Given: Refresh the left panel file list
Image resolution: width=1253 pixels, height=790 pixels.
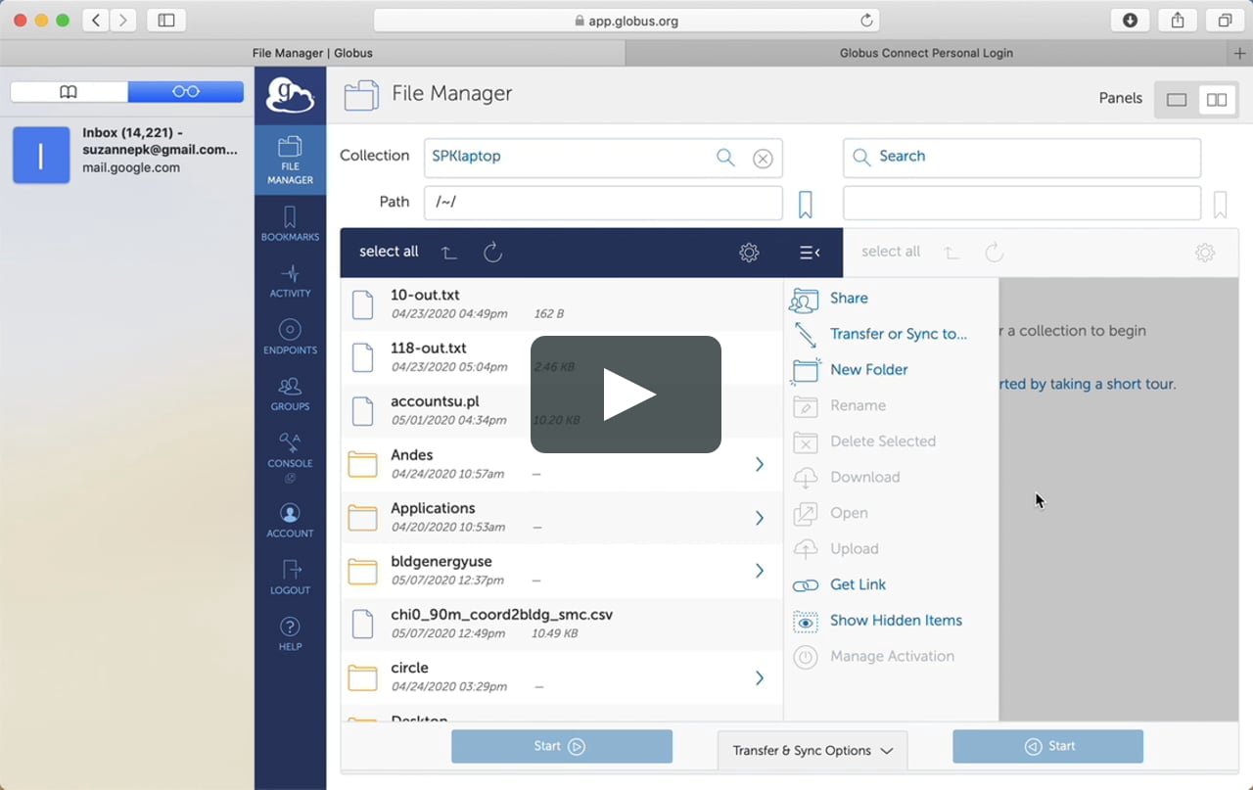Looking at the screenshot, I should click(493, 253).
